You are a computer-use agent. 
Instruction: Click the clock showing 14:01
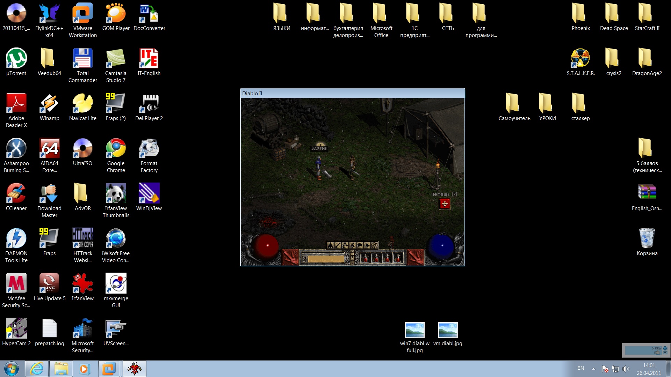point(649,369)
